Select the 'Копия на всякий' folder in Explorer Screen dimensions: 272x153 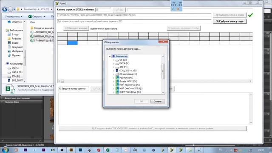click(x=42, y=28)
